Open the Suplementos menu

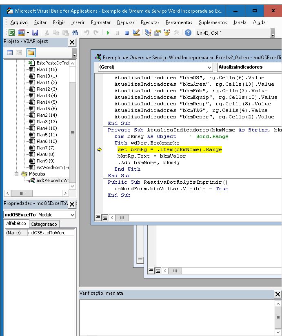click(x=213, y=22)
